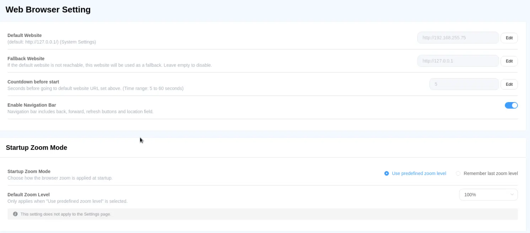The image size is (530, 233).
Task: Click Edit button for Default Website
Action: pos(509,38)
